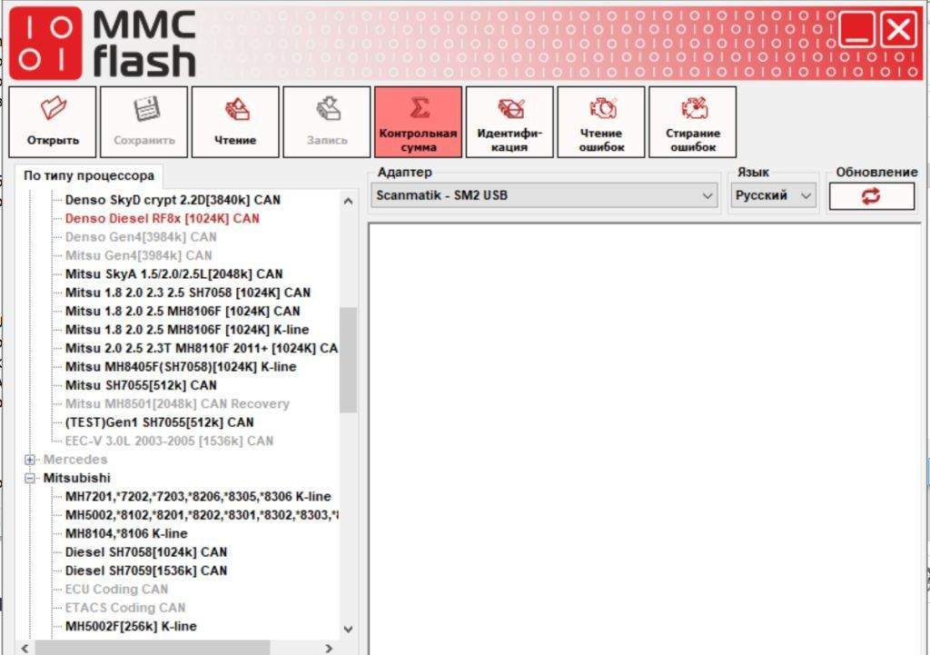The width and height of the screenshot is (930, 655).
Task: Select Mitsu MH8501[2048k] CAN Recovery
Action: pyautogui.click(x=177, y=403)
